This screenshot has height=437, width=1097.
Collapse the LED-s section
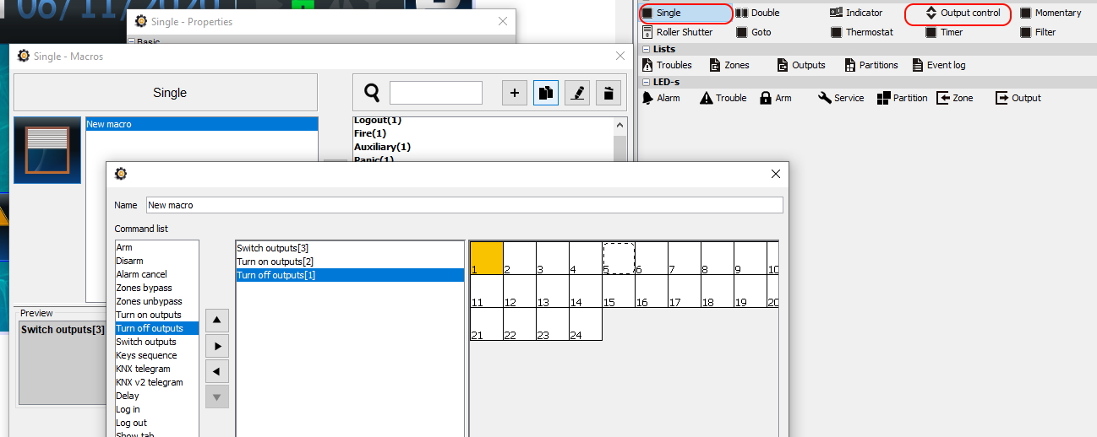[x=647, y=83]
